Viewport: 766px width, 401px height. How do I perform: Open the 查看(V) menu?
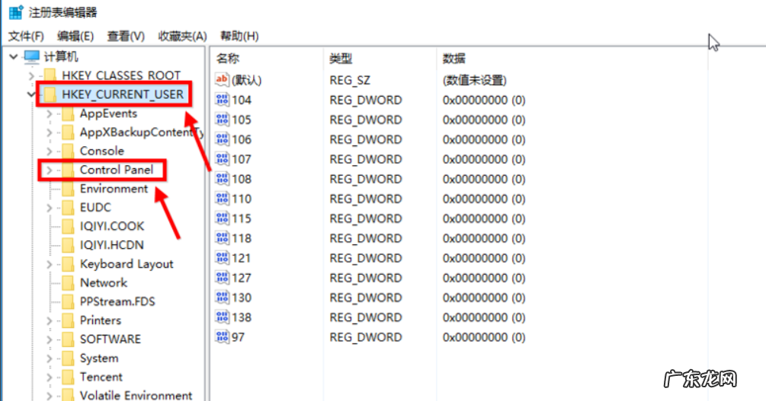pyautogui.click(x=126, y=36)
